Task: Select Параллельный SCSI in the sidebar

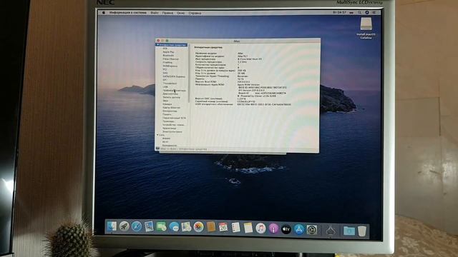Action: (x=174, y=118)
